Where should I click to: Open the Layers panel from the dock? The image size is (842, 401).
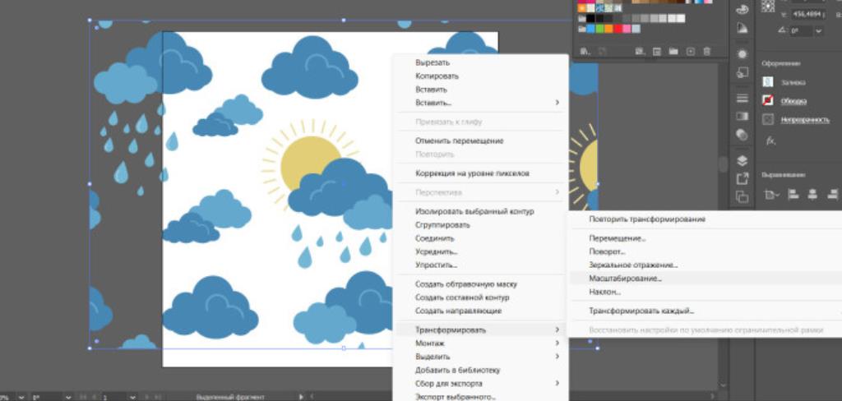(743, 160)
